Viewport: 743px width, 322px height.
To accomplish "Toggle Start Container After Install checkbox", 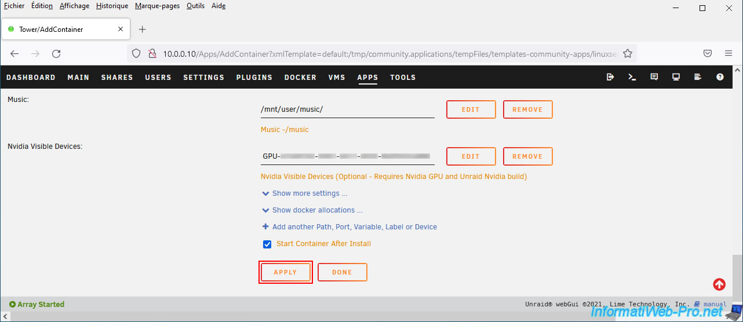I will click(x=267, y=244).
